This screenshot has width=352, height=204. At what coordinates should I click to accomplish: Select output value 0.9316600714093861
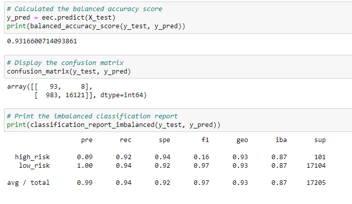pyautogui.click(x=42, y=41)
